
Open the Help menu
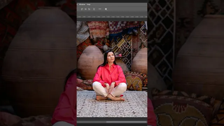pyautogui.click(x=89, y=5)
